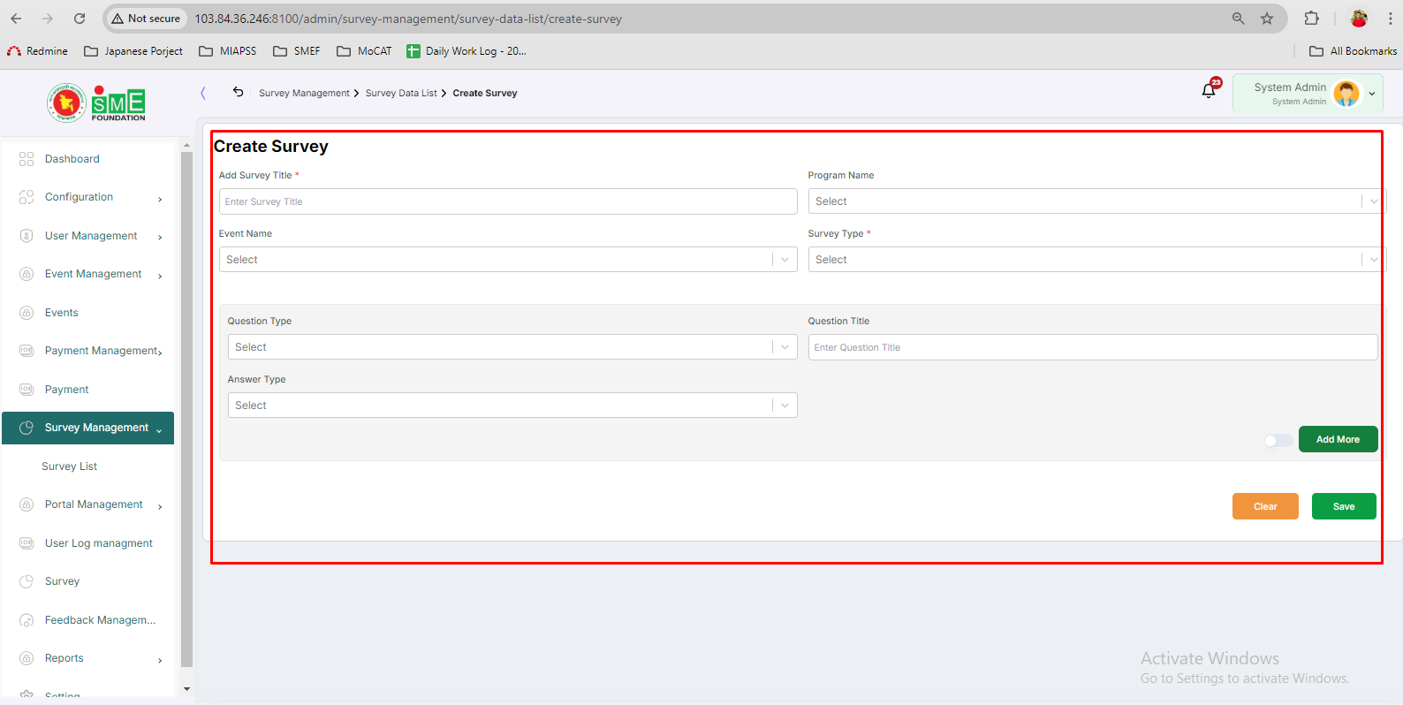Go back with the browser back arrow
Viewport: 1403px width, 705px height.
(x=16, y=19)
